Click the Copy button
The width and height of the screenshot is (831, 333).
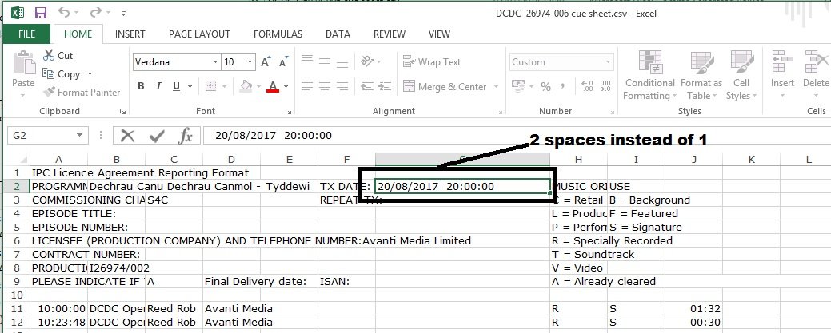pyautogui.click(x=62, y=74)
